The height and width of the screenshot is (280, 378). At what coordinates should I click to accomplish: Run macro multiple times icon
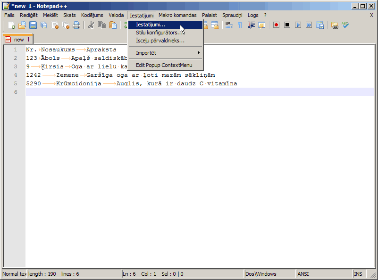coord(309,25)
